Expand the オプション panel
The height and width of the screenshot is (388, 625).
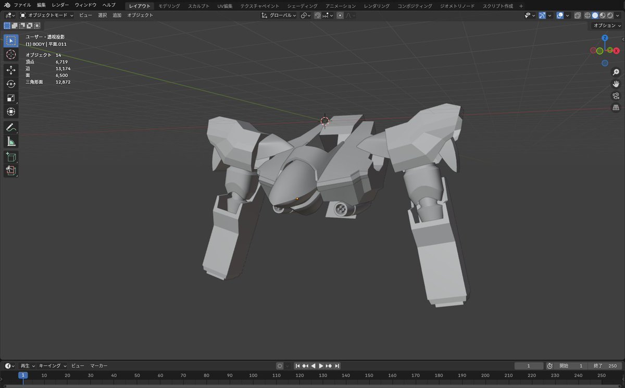pyautogui.click(x=606, y=25)
